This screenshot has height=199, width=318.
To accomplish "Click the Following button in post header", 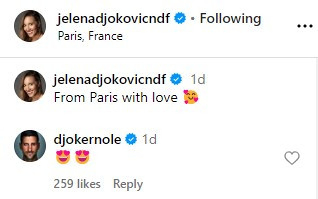I will (x=230, y=18).
